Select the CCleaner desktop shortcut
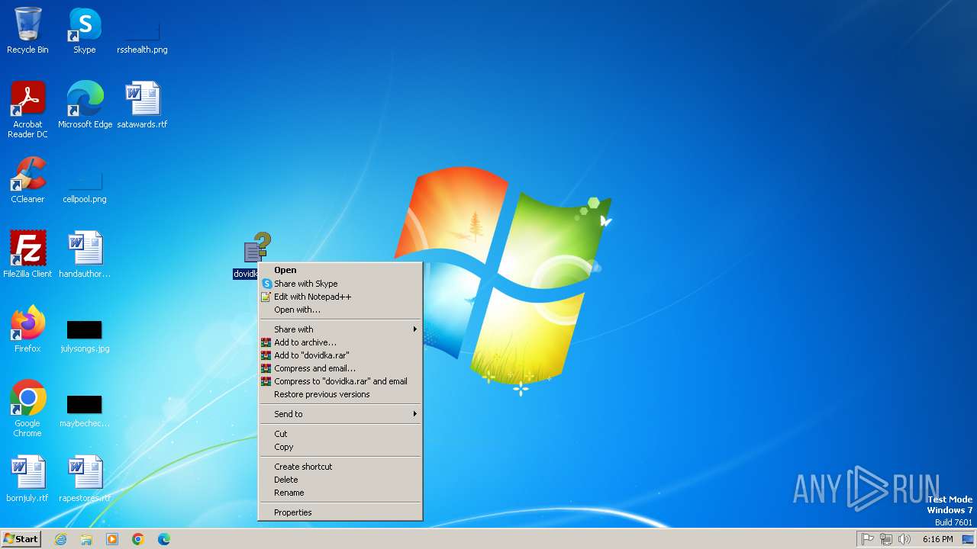977x549 pixels. click(x=27, y=180)
